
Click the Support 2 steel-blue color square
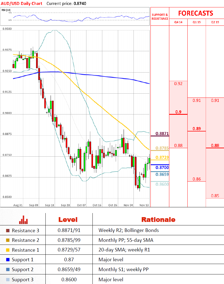pos(8,269)
